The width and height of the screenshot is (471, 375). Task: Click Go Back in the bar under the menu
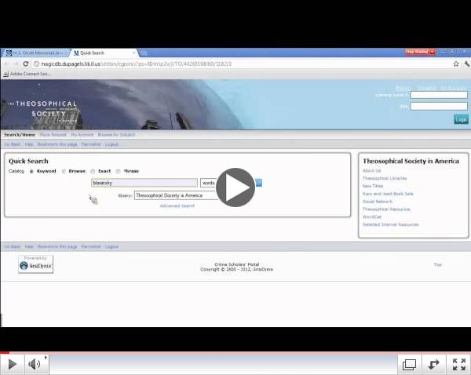13,144
